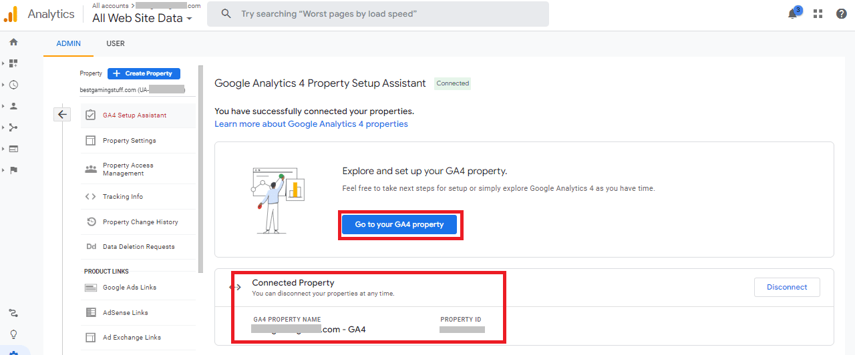Click the Data Deletion Requests Dd icon
The height and width of the screenshot is (355, 855).
click(92, 246)
